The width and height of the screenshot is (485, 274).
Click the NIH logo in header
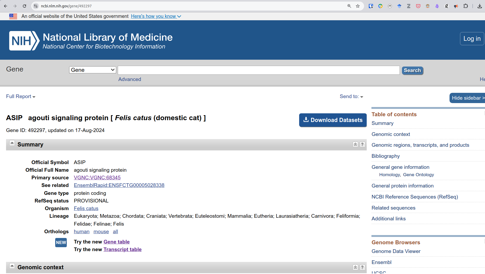pyautogui.click(x=24, y=41)
